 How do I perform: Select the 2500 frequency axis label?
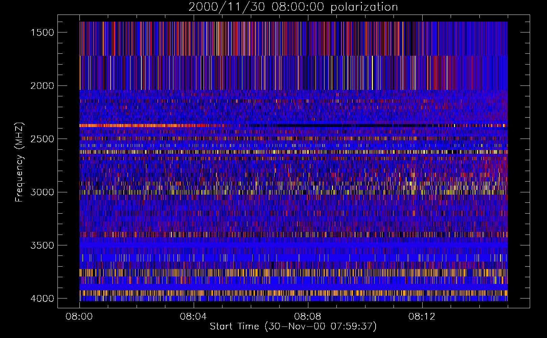pos(42,139)
